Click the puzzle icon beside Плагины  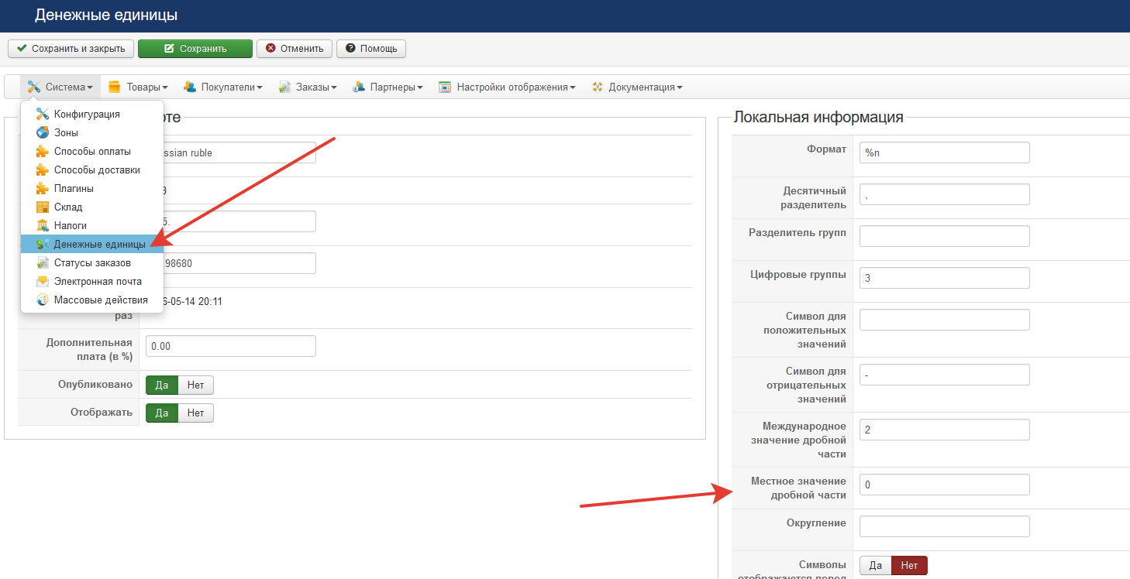pyautogui.click(x=43, y=188)
